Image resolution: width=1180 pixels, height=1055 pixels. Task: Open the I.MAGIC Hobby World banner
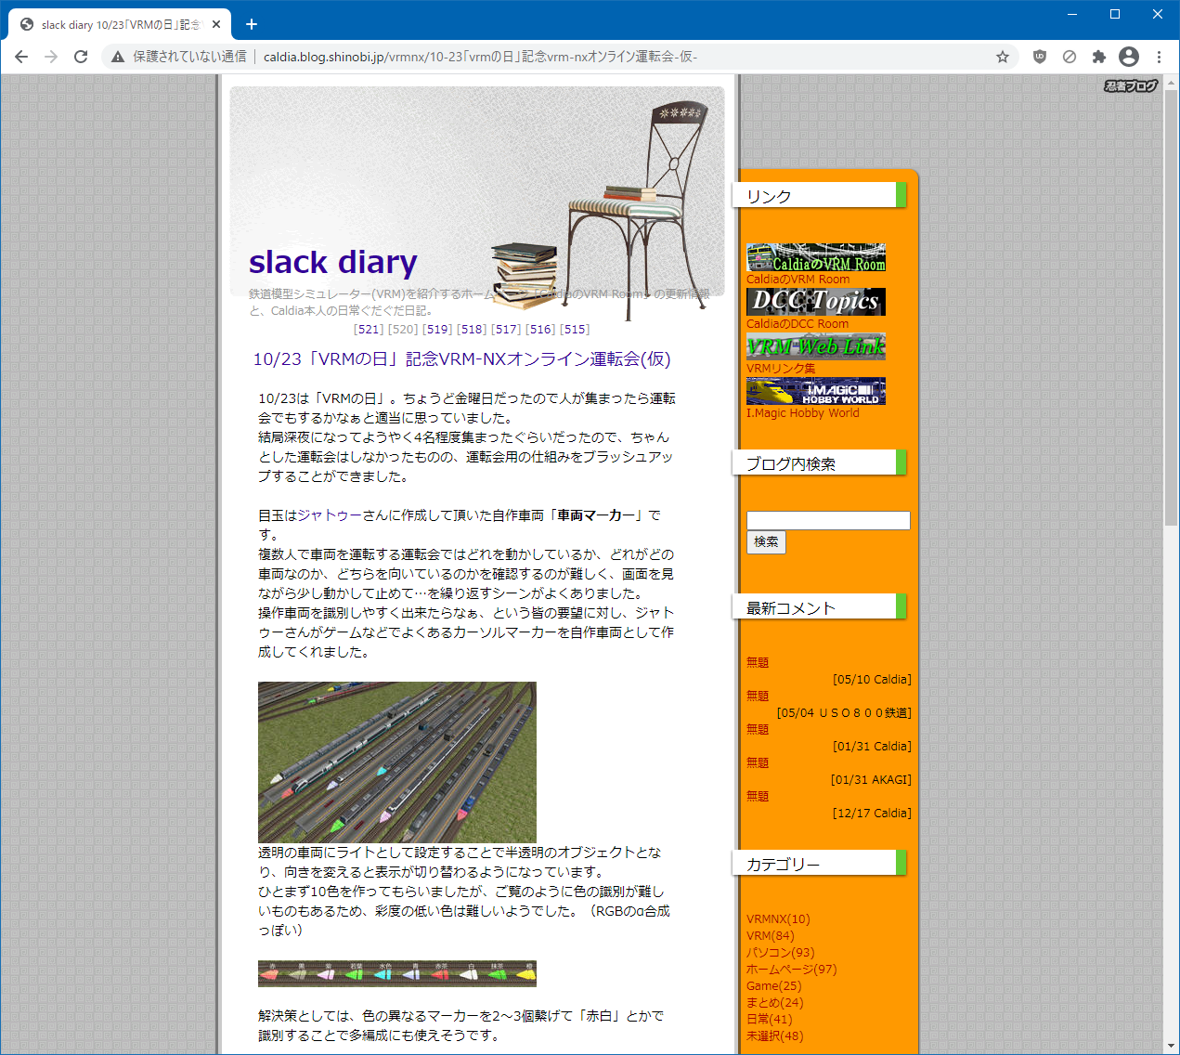coord(816,391)
